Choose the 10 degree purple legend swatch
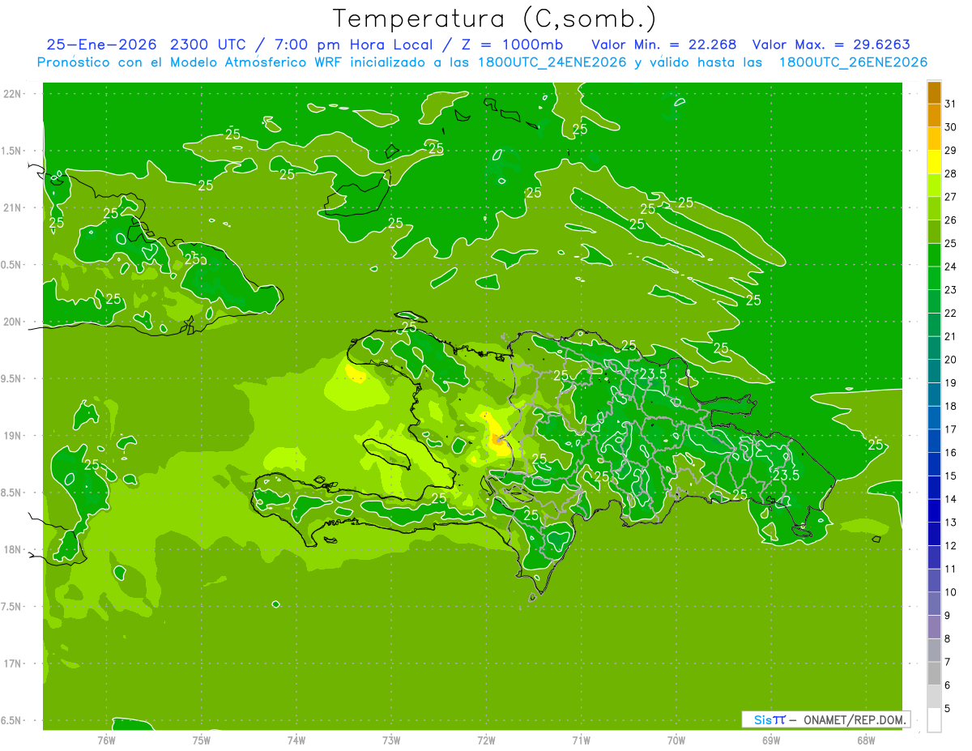The width and height of the screenshot is (972, 751). point(934,581)
